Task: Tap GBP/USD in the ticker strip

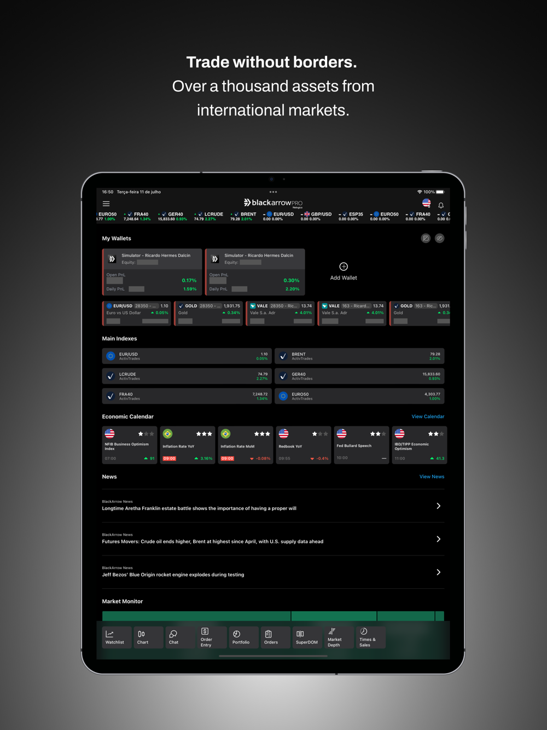Action: click(316, 216)
